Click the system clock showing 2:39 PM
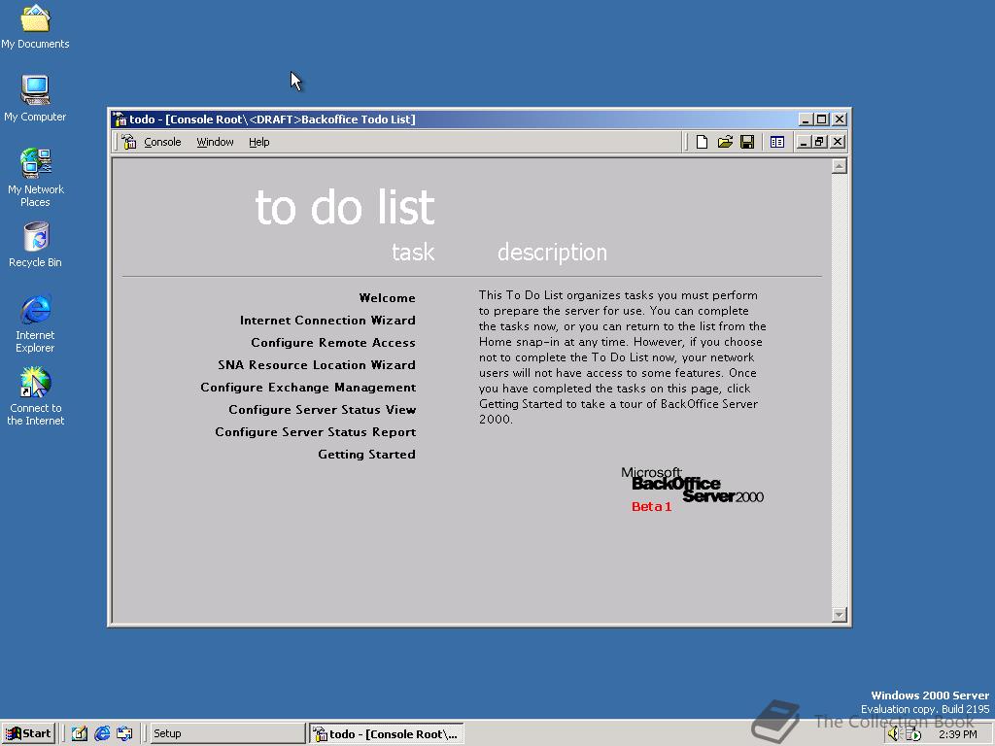 click(x=957, y=734)
